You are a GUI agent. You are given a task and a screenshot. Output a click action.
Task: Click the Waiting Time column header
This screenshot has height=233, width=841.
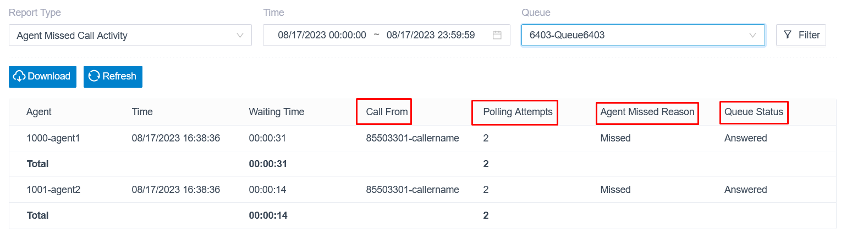[276, 112]
